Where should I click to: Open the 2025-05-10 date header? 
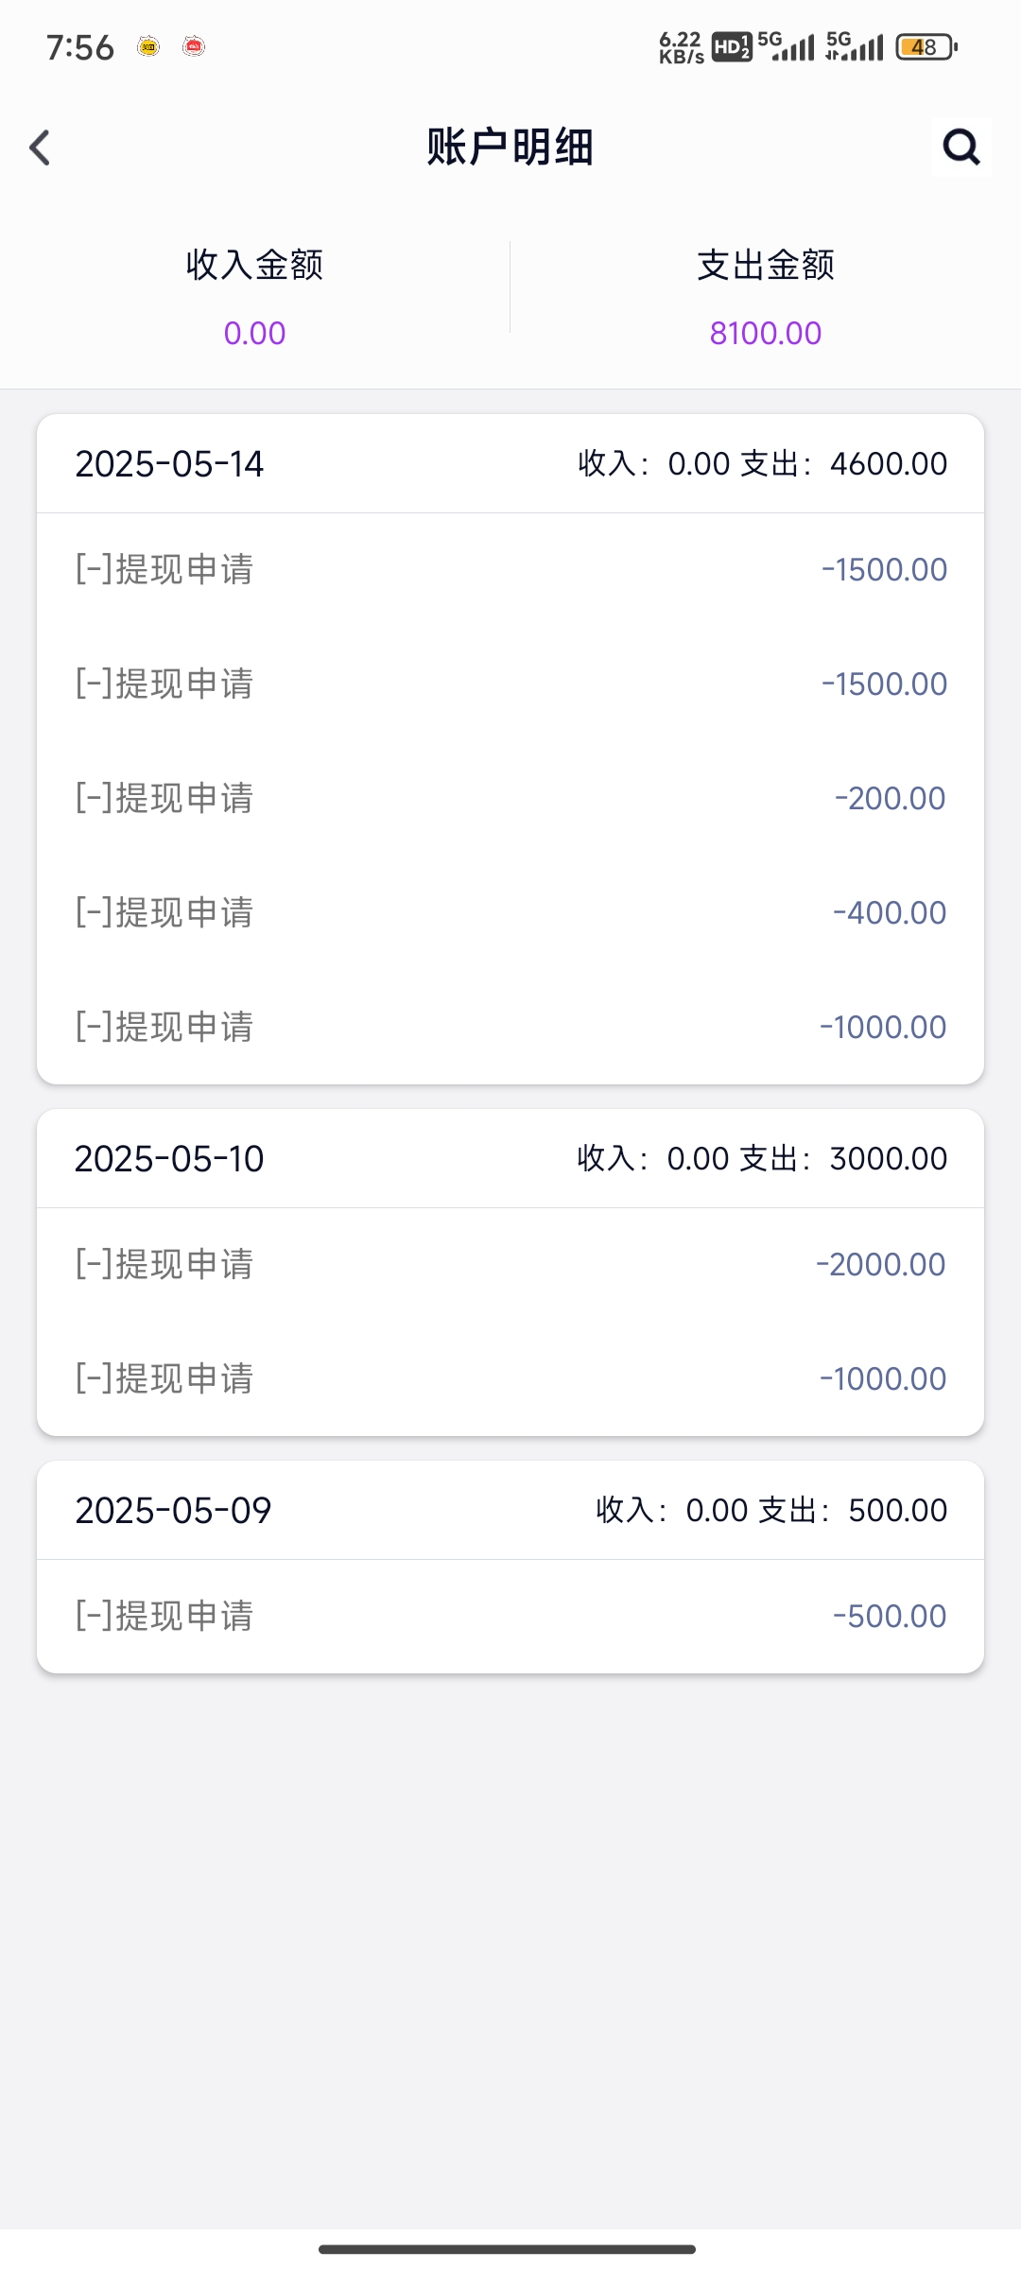coord(510,1159)
